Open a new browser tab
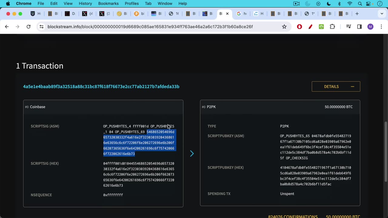The width and height of the screenshot is (388, 218). [x=357, y=14]
